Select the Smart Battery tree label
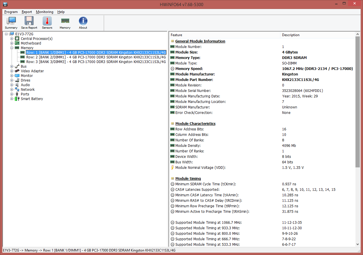The height and width of the screenshot is (255, 363). 32,99
